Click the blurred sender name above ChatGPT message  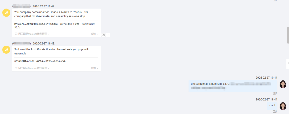(21, 6)
